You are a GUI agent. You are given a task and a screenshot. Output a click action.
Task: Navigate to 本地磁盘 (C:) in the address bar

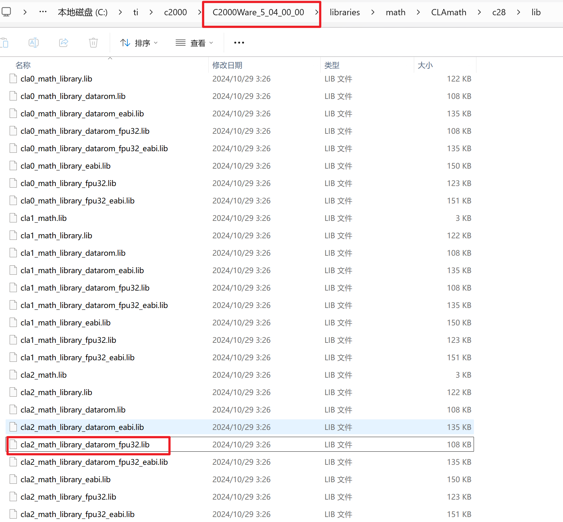pos(83,12)
